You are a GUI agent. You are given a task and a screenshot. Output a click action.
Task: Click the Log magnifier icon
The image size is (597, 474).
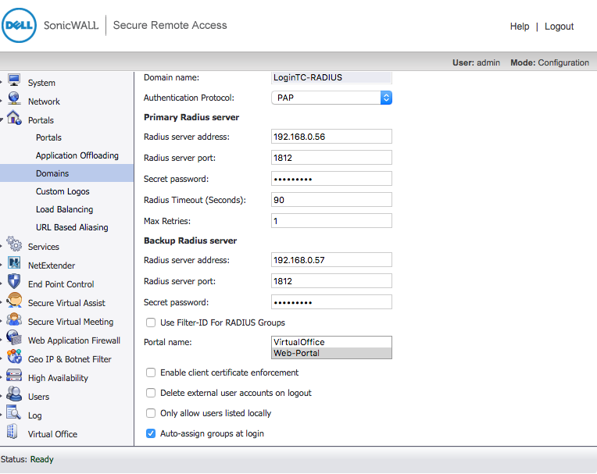[x=13, y=412]
